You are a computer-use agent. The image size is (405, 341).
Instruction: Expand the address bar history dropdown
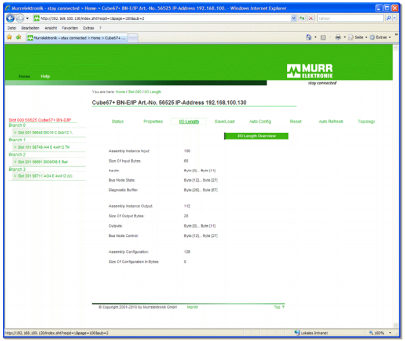coord(293,19)
